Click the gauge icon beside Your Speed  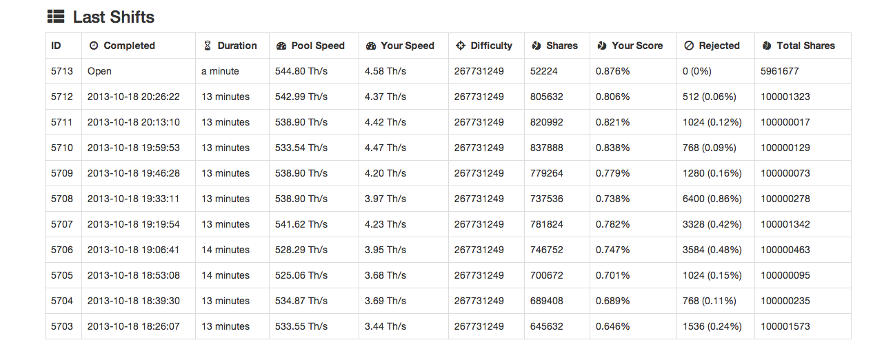pyautogui.click(x=370, y=46)
